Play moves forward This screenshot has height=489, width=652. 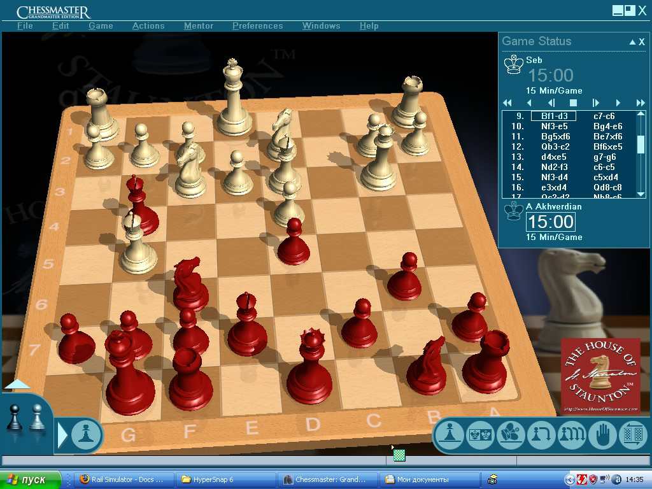point(618,103)
